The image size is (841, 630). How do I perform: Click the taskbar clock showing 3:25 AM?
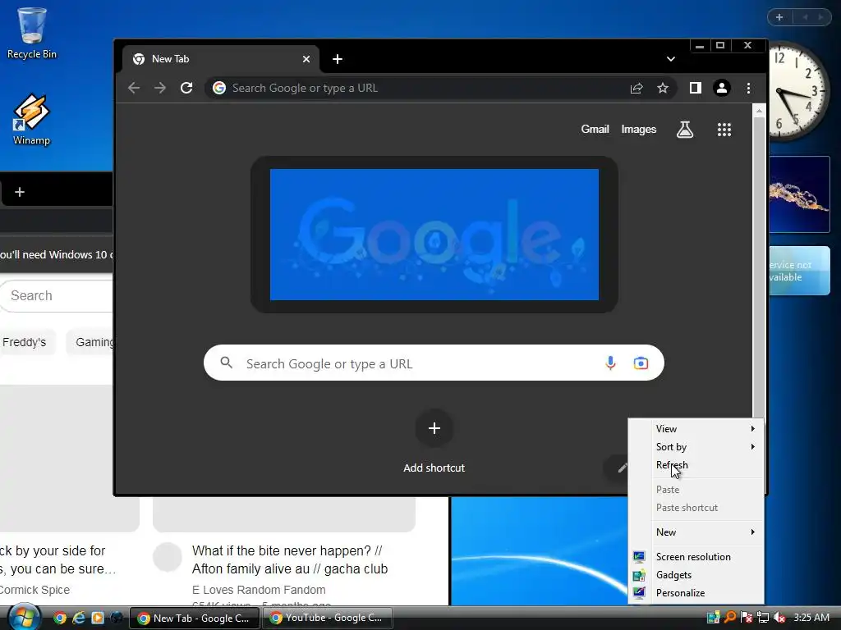[x=811, y=618]
